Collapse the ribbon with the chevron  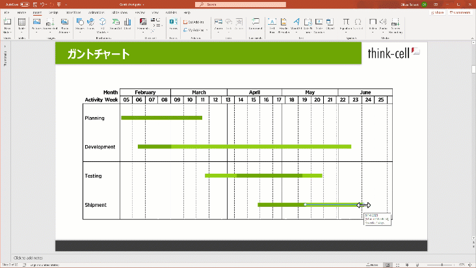(x=472, y=38)
